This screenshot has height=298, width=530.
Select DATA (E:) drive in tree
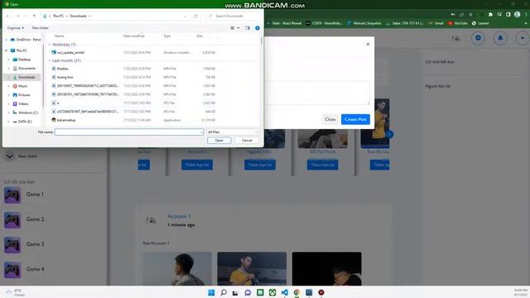pyautogui.click(x=22, y=122)
